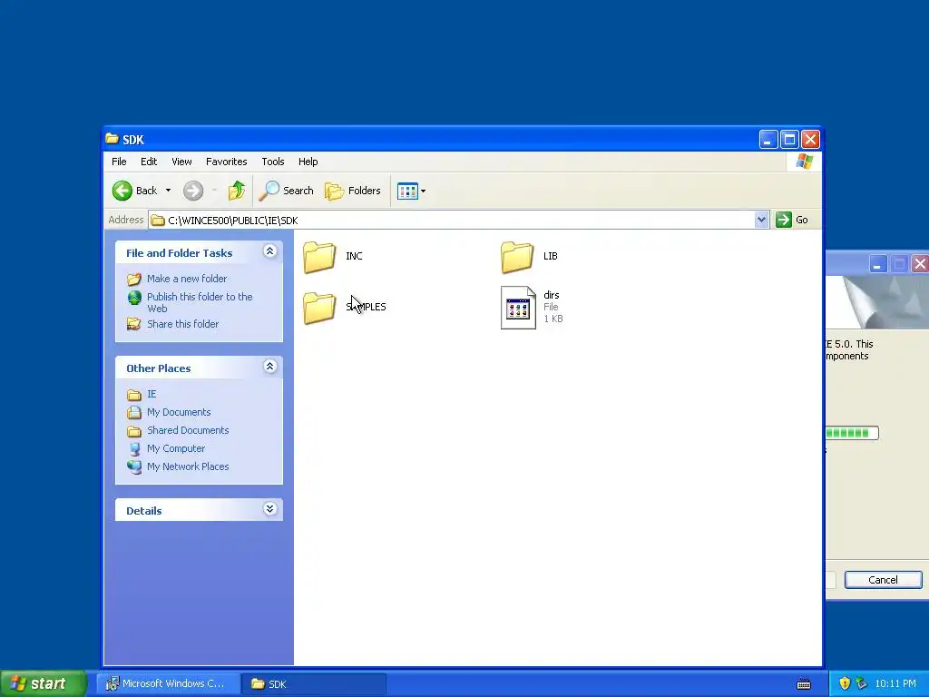Viewport: 929px width, 697px height.
Task: Minimize the installer window behind
Action: click(x=878, y=264)
